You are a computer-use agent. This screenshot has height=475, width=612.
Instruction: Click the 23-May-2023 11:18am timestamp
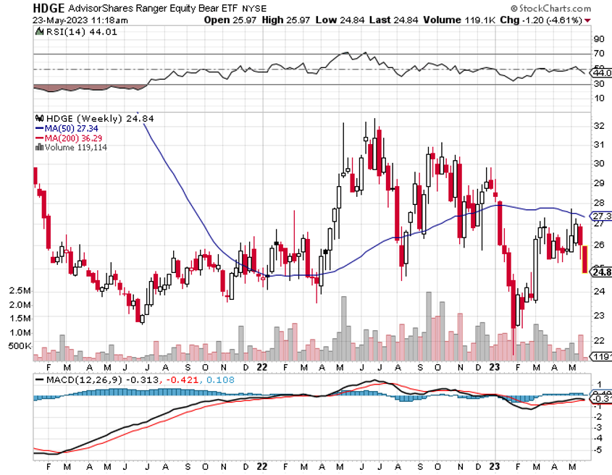click(x=80, y=20)
